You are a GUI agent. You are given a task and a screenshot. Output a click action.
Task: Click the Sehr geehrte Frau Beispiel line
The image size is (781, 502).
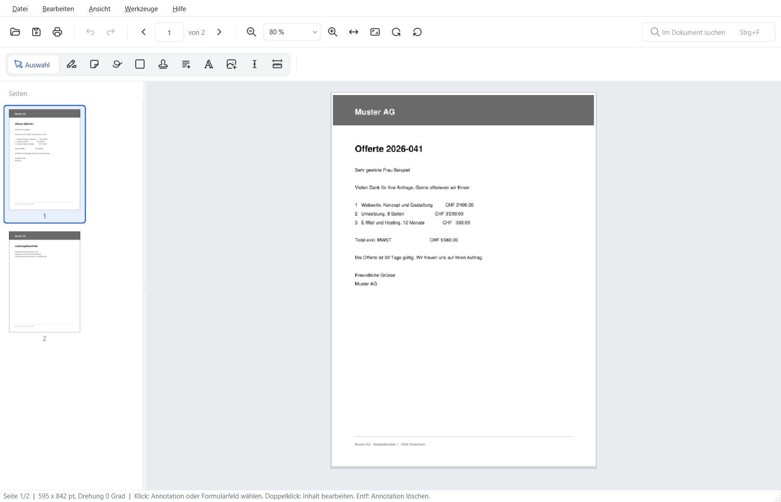[x=382, y=170]
